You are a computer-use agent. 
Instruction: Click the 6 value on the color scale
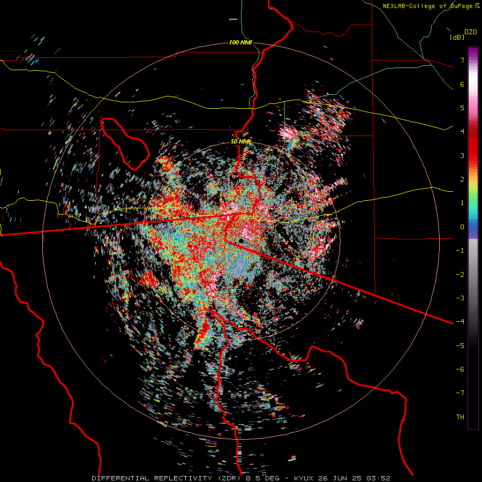(x=462, y=84)
